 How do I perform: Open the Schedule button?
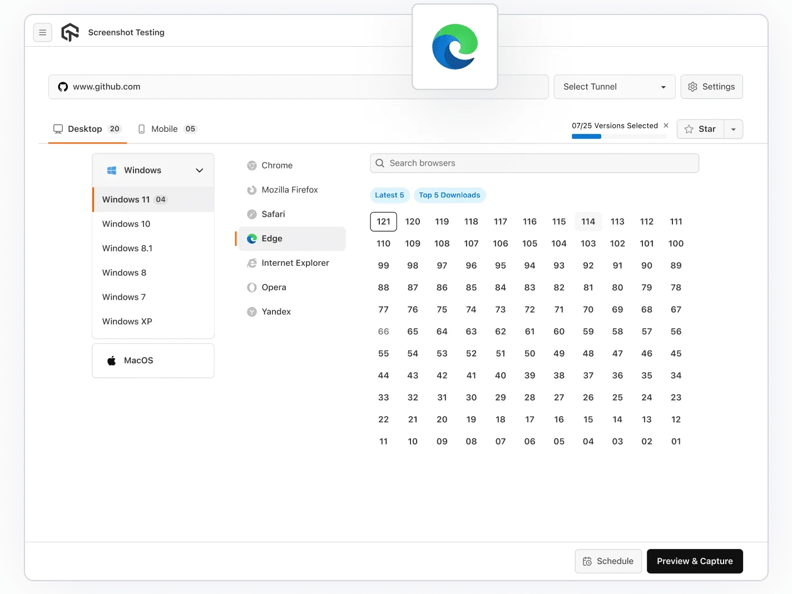coord(608,561)
